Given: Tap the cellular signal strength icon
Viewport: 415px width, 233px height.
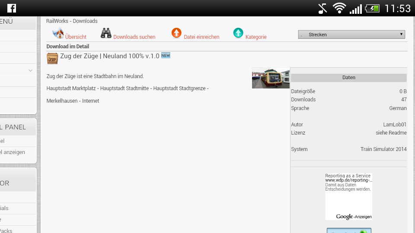Looking at the screenshot, I should [356, 9].
